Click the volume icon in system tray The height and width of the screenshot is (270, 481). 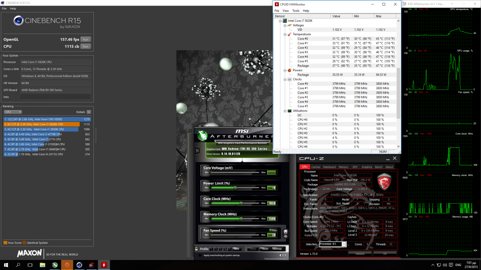coord(445,265)
